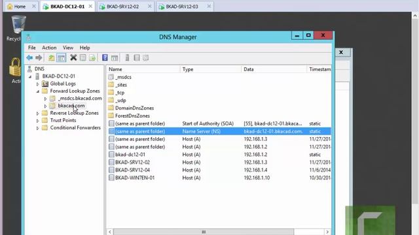This screenshot has width=419, height=235.
Task: Open the Action menu
Action: click(49, 48)
